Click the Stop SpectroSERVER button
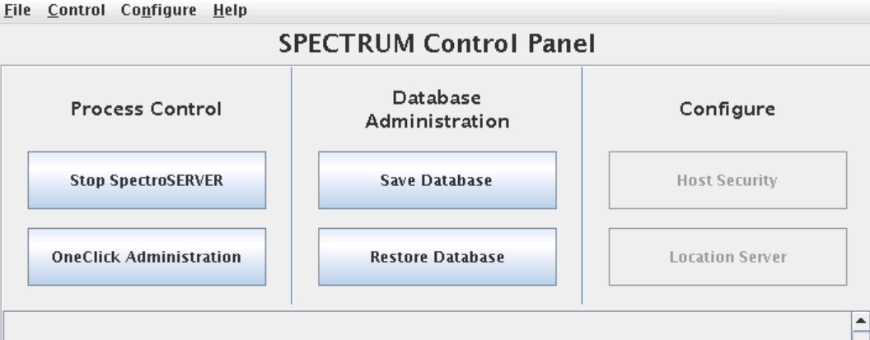The width and height of the screenshot is (870, 340). 147,180
